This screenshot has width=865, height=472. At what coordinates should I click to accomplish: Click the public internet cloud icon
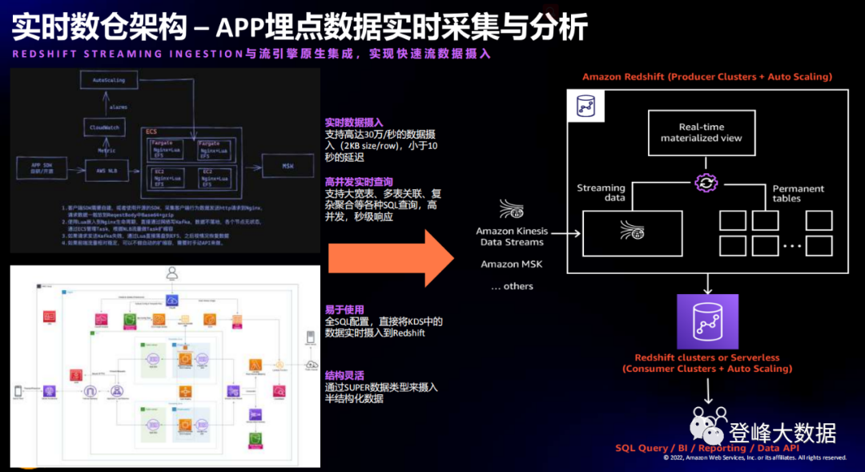click(x=312, y=365)
